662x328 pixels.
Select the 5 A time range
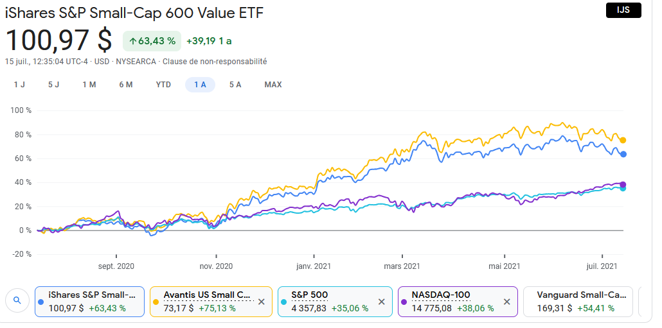coord(235,85)
